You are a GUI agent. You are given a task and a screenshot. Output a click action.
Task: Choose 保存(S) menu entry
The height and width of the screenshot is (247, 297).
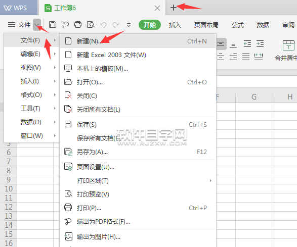point(138,124)
